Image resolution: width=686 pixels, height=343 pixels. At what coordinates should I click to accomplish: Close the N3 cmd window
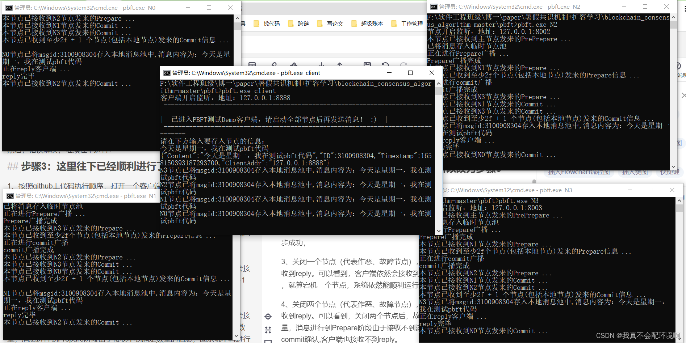tap(672, 190)
